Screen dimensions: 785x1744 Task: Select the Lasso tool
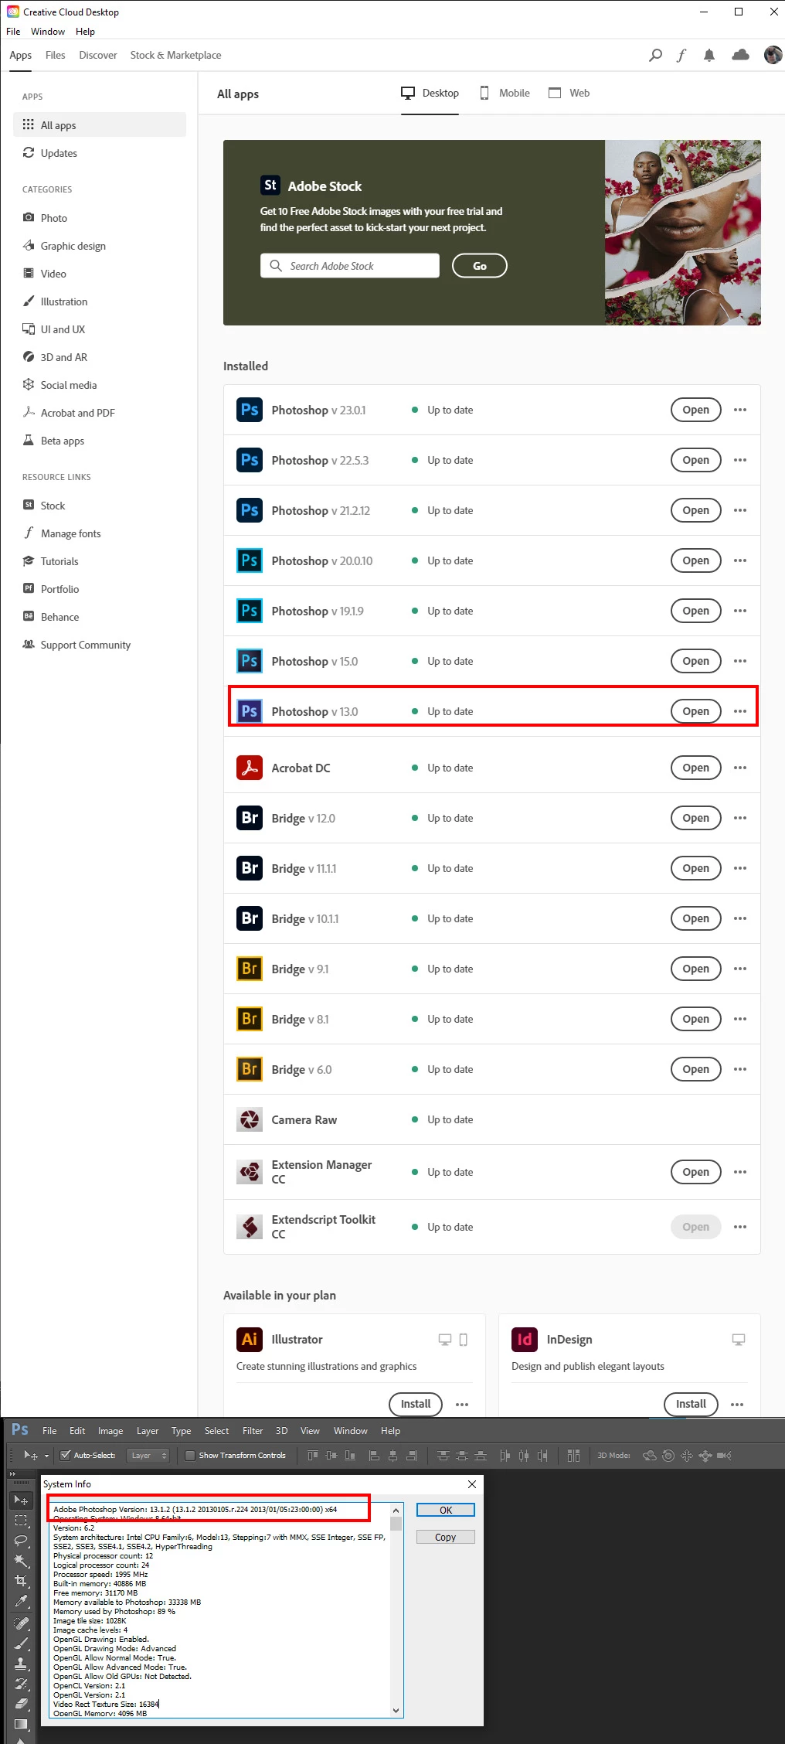(21, 1540)
